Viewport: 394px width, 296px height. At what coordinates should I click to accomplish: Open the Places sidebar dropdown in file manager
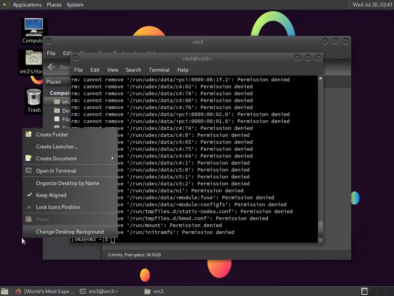coord(57,82)
